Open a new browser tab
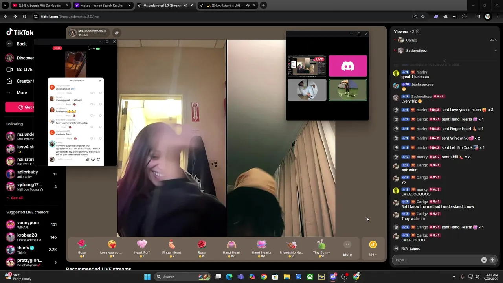The height and width of the screenshot is (283, 503). click(x=263, y=6)
